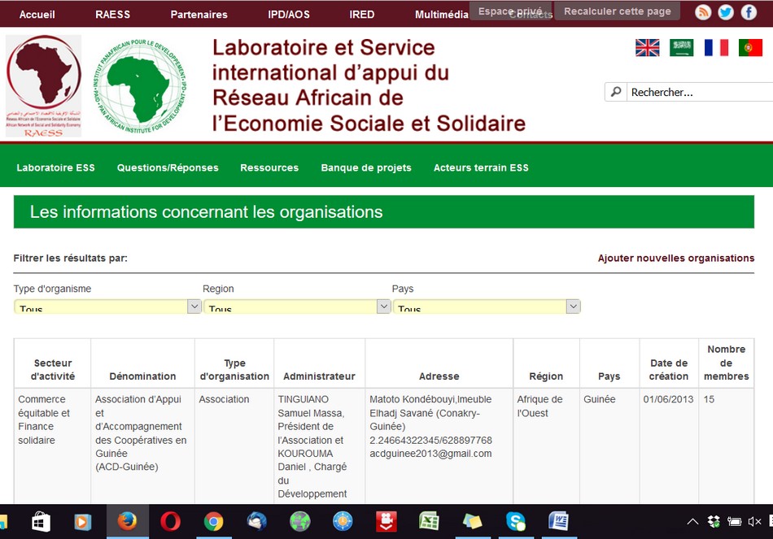The width and height of the screenshot is (773, 539).
Task: Click the RAESS Africa logo
Action: click(x=44, y=85)
